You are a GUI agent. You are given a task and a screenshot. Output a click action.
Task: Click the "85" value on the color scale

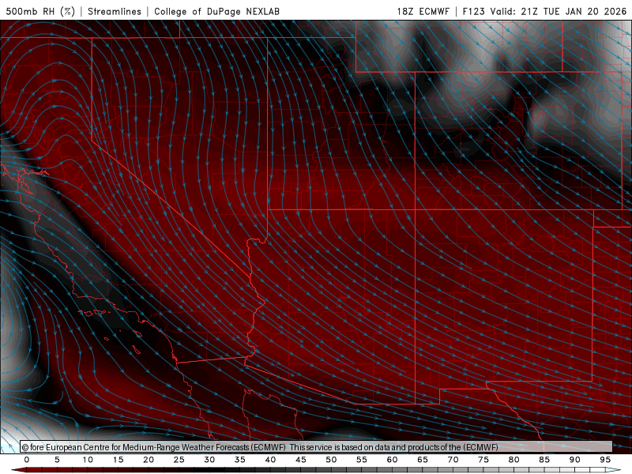[544, 460]
